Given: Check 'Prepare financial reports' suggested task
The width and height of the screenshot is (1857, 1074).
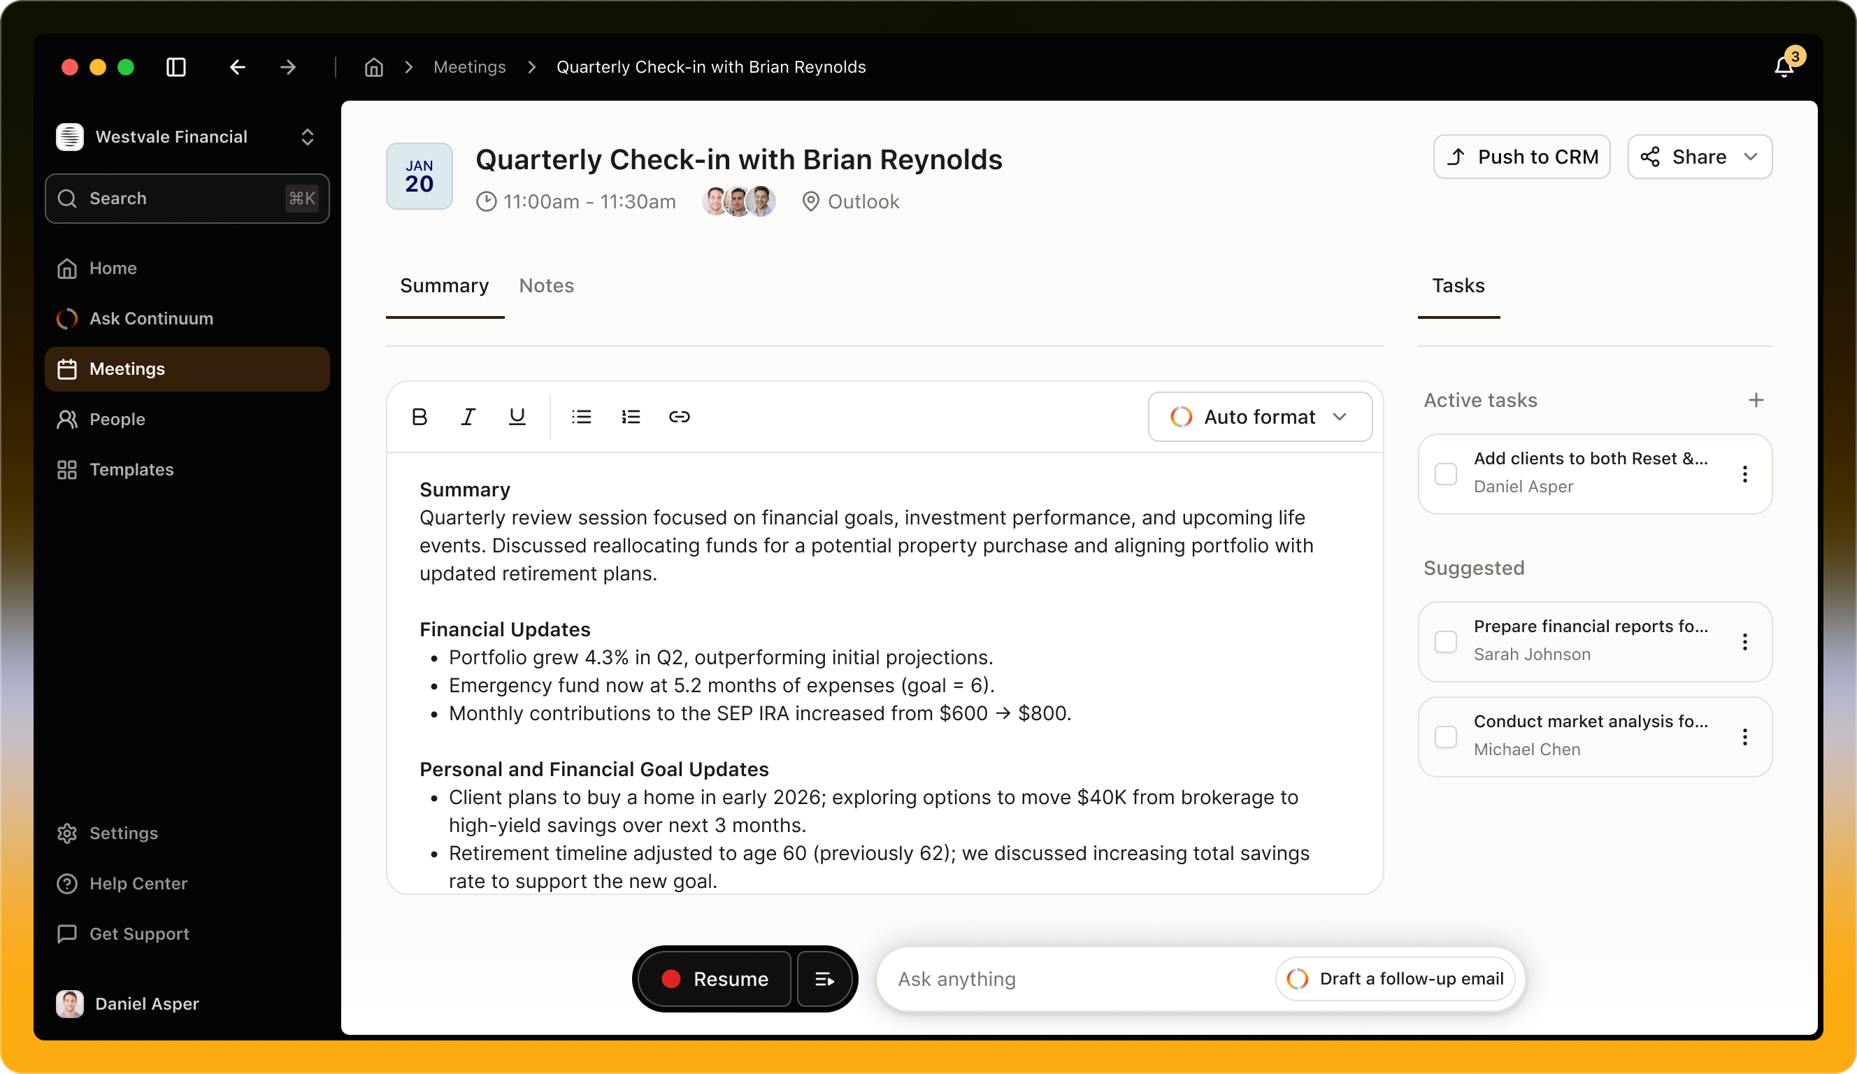Looking at the screenshot, I should coord(1446,642).
